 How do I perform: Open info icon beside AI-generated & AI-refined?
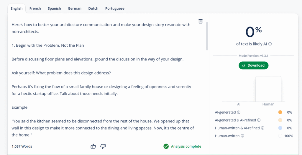point(259,120)
